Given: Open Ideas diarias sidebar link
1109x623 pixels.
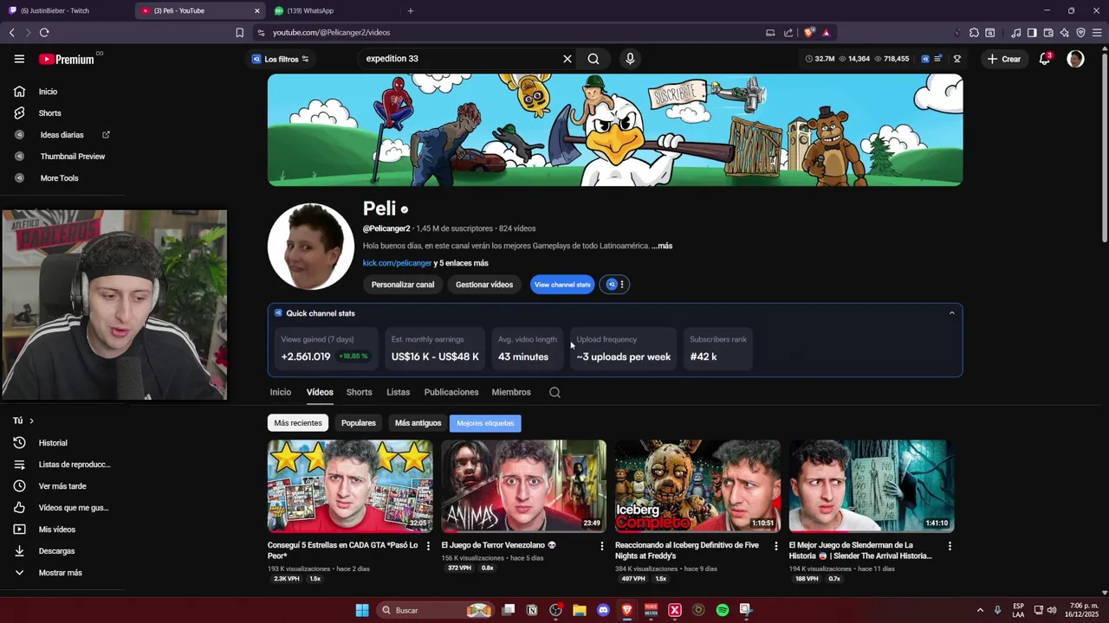Looking at the screenshot, I should [x=62, y=135].
